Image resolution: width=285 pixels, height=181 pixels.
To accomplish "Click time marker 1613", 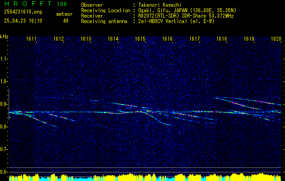I will (86, 38).
